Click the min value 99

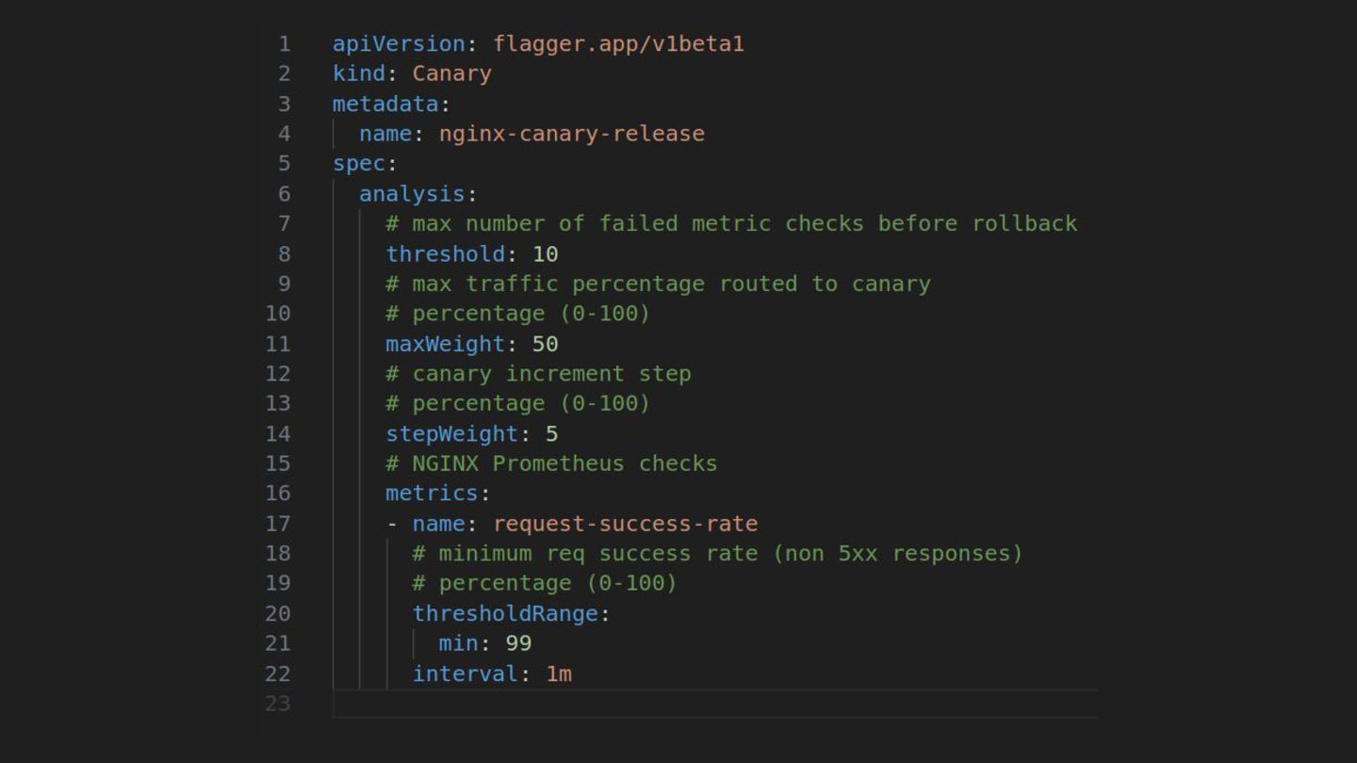coord(518,643)
